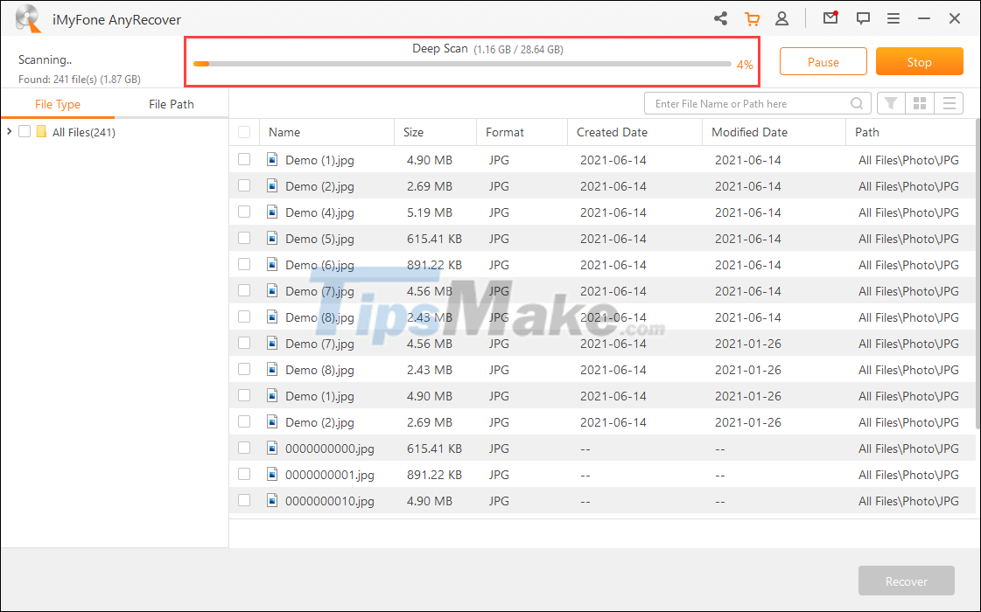Open the hamburger menu icon
This screenshot has width=981, height=612.
(x=892, y=17)
